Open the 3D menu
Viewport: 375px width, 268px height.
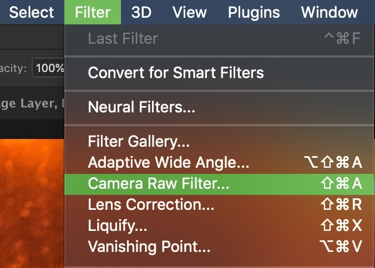click(141, 12)
